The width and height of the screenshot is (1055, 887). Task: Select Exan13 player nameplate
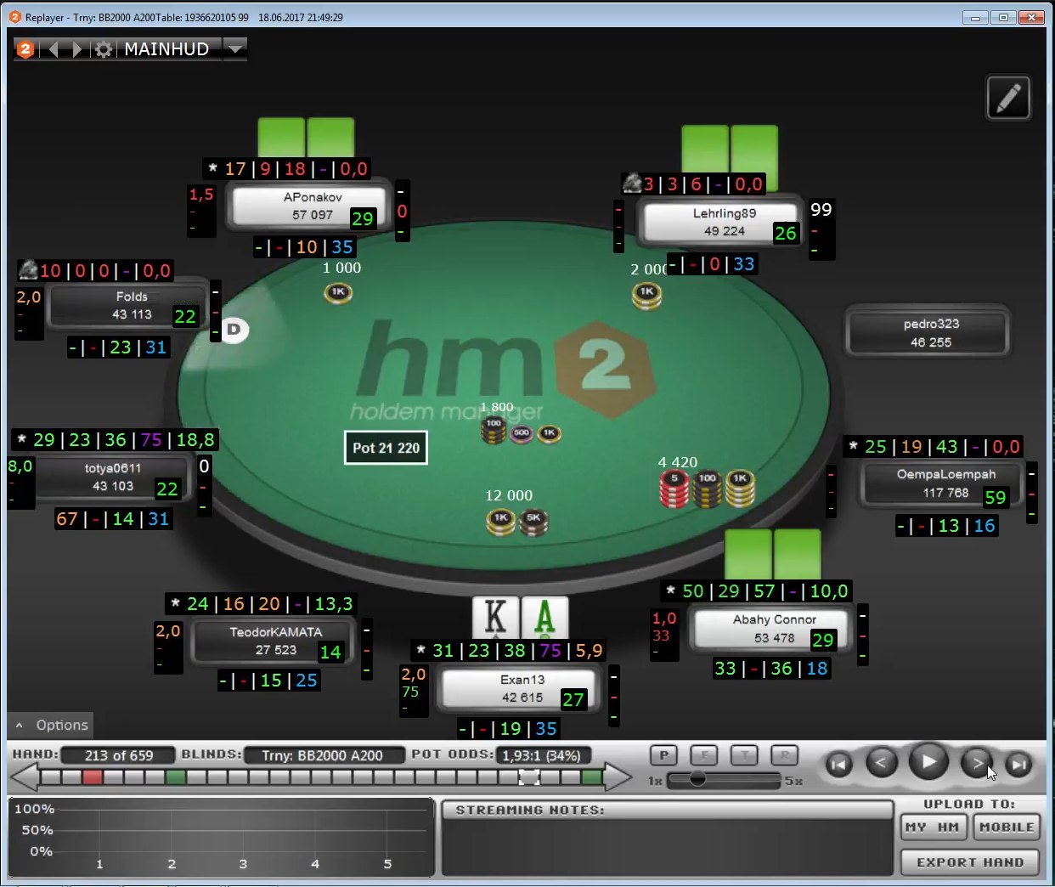click(520, 689)
